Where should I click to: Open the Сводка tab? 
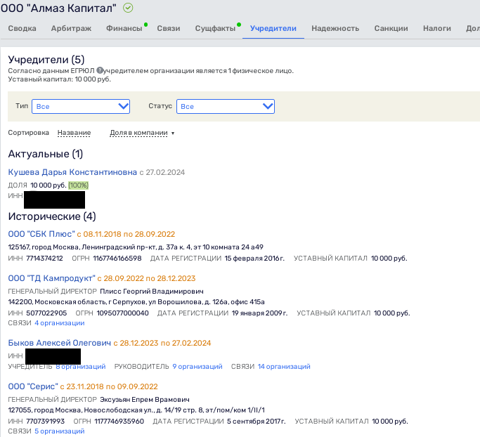(x=22, y=29)
